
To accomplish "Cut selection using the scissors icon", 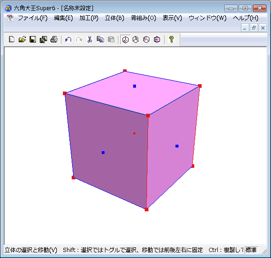I will (x=90, y=39).
